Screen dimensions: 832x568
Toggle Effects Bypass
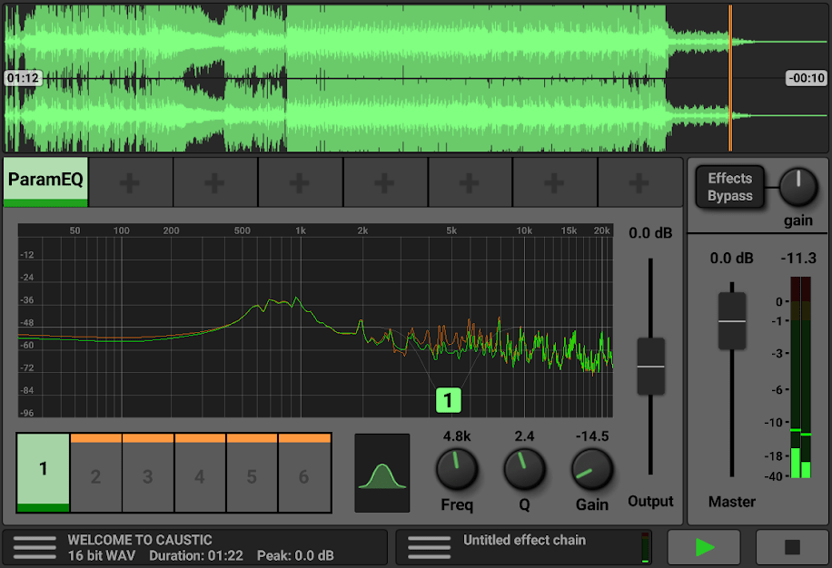(x=729, y=185)
